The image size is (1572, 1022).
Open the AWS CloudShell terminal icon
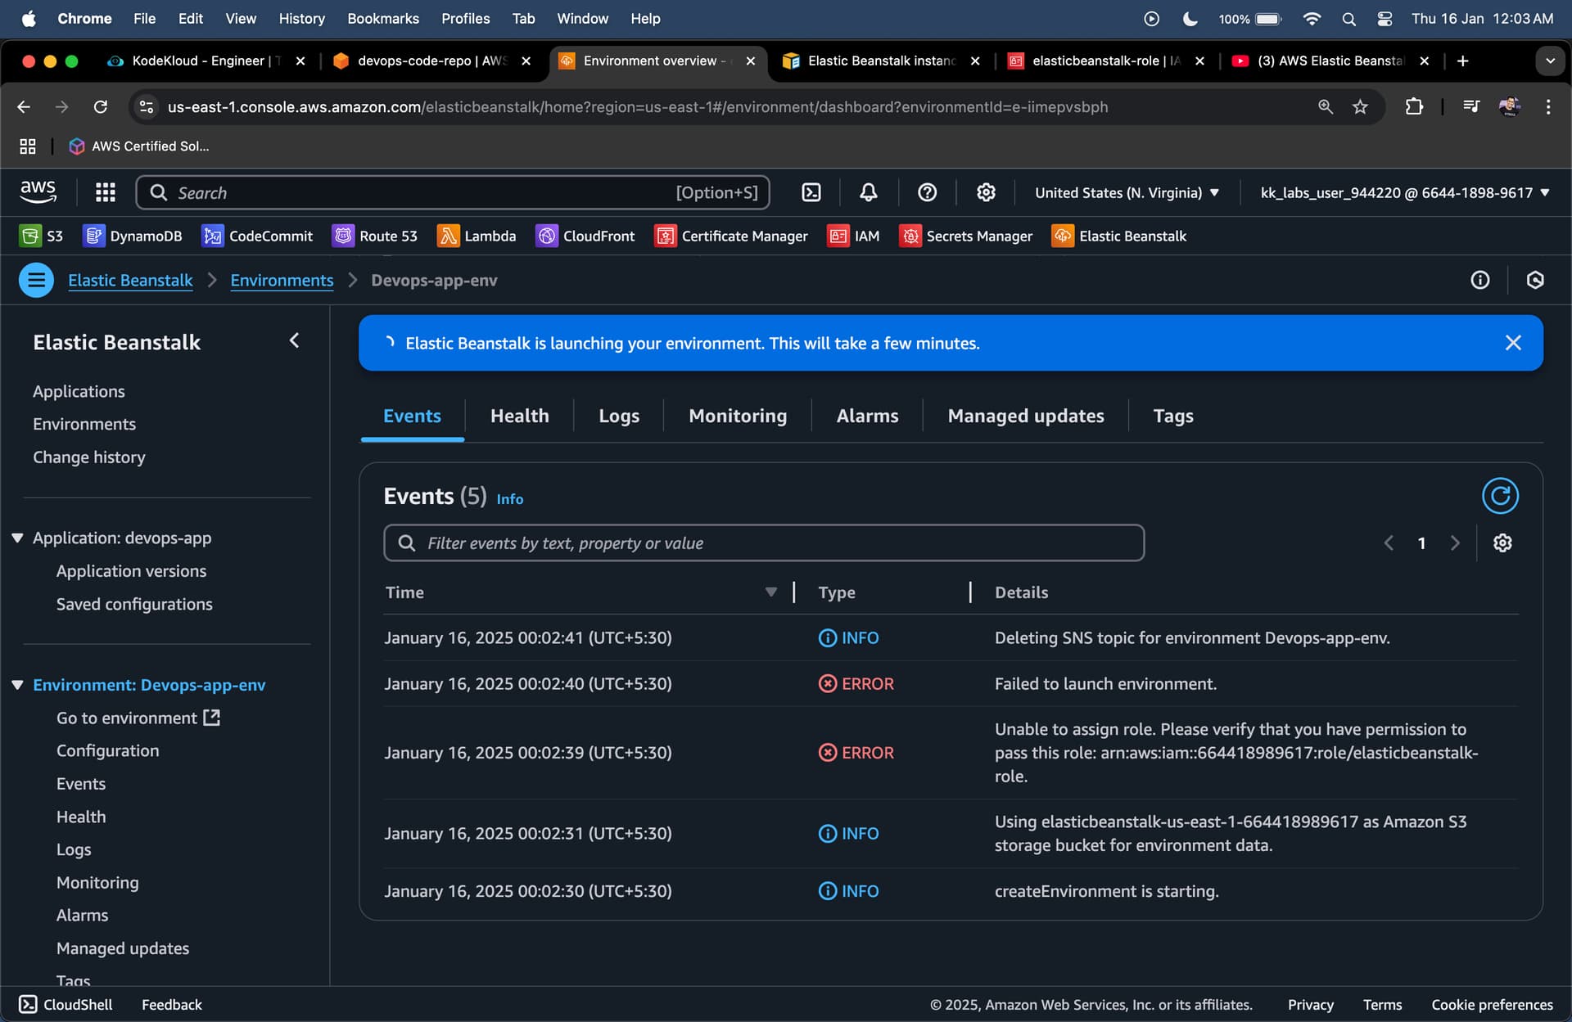[x=811, y=192]
